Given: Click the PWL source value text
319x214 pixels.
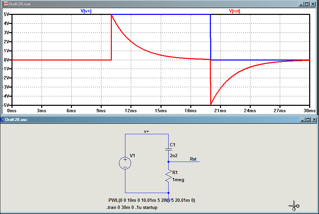Looking at the screenshot, I should point(152,200).
